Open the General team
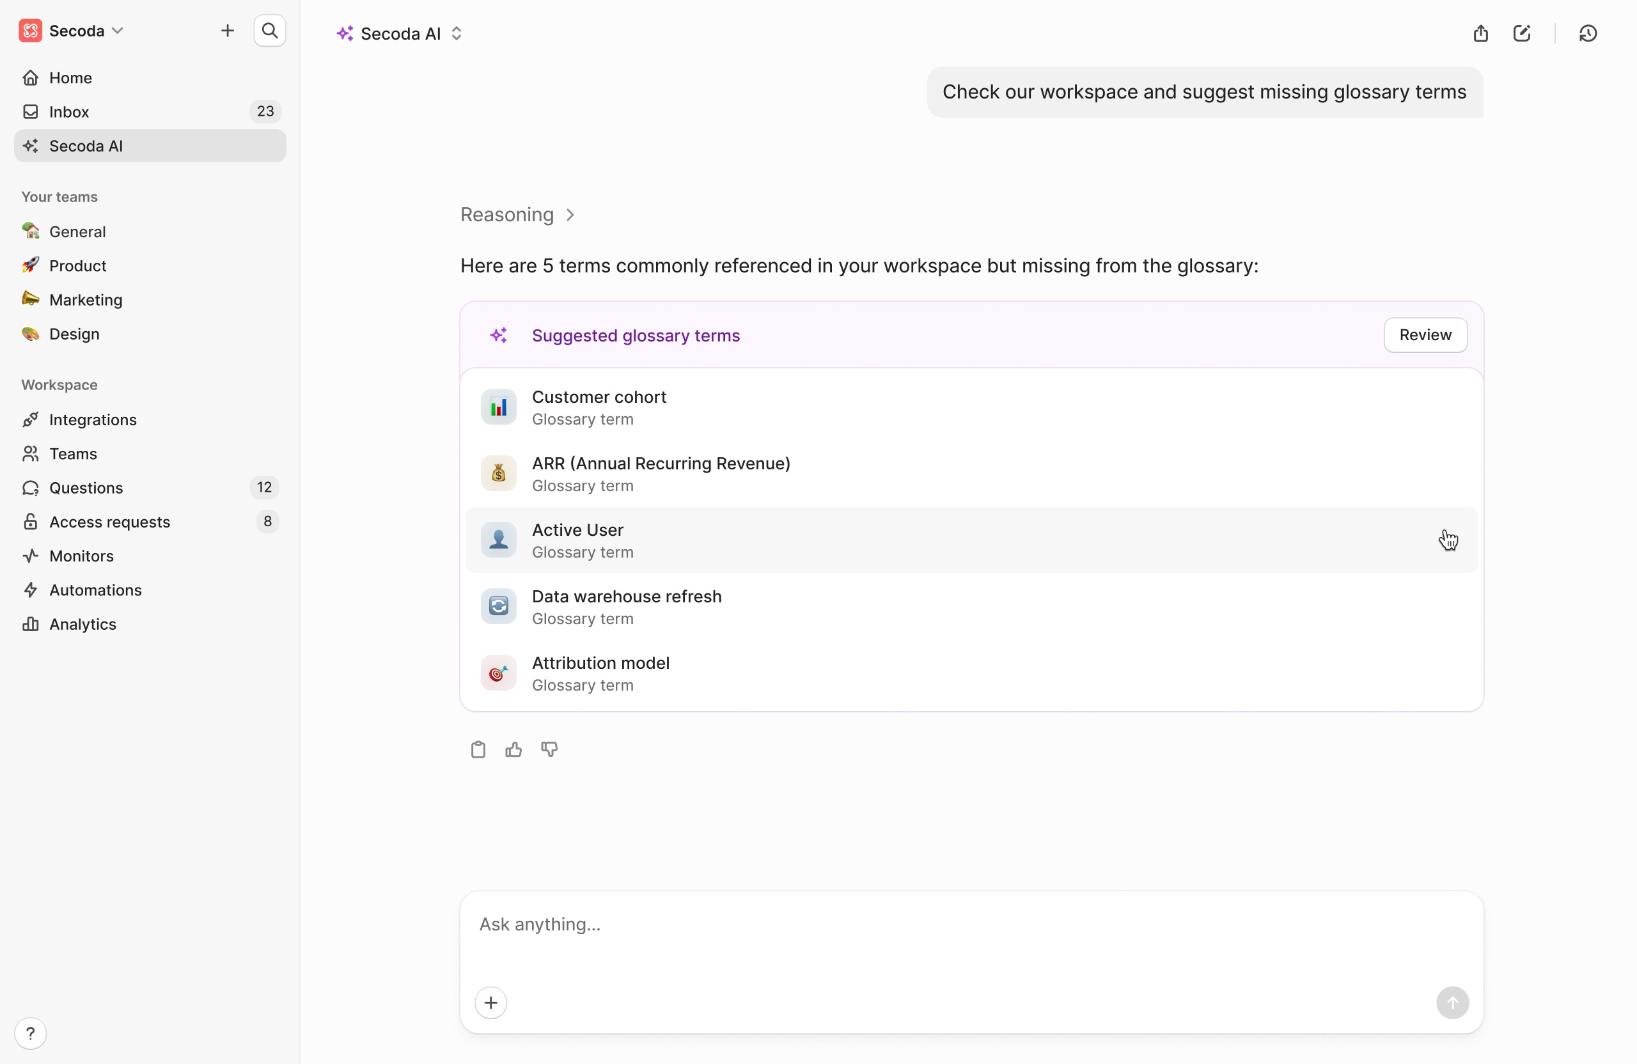The height and width of the screenshot is (1064, 1637). click(x=150, y=231)
